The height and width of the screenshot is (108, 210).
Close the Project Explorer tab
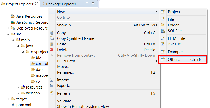point(36,4)
